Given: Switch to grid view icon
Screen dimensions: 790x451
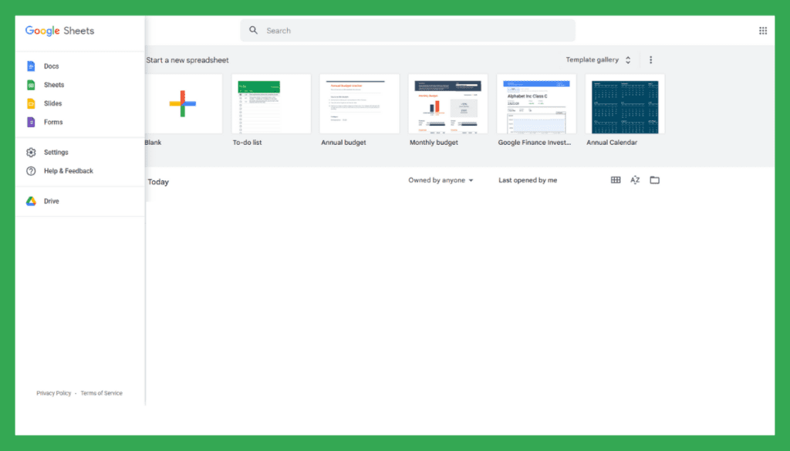Looking at the screenshot, I should (x=616, y=180).
